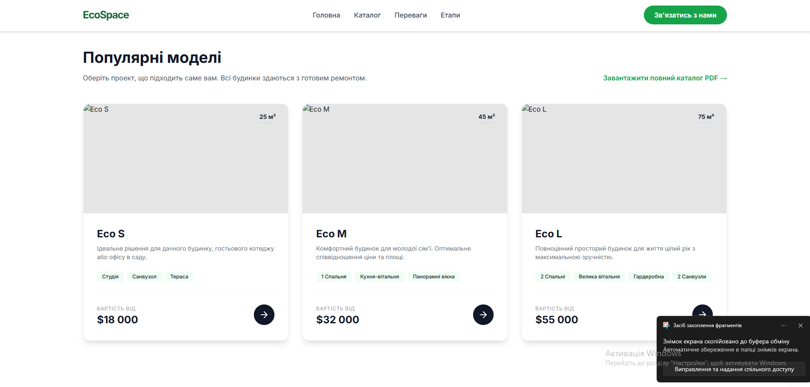
Task: Click the Санвузол tag on Eco S
Action: point(144,277)
